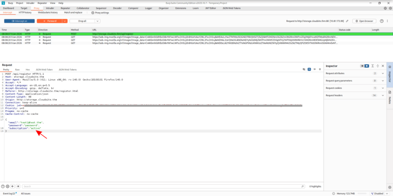Toggle the pretty-print message wrap button

point(309,69)
